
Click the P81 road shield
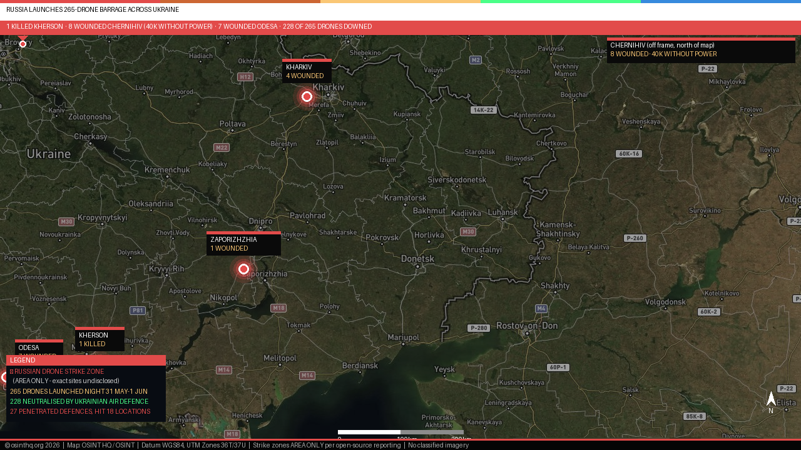pyautogui.click(x=138, y=311)
